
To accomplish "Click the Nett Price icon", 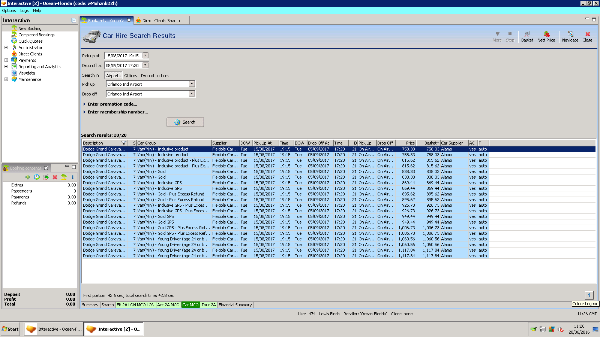I will point(546,36).
